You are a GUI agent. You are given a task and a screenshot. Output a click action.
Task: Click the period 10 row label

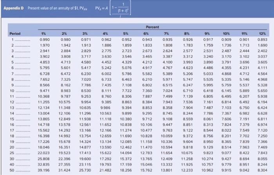tap(12, 91)
